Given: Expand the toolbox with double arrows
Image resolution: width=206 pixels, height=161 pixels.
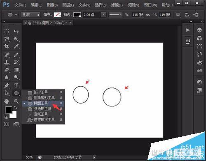Looking at the screenshot, I should click(4, 21).
